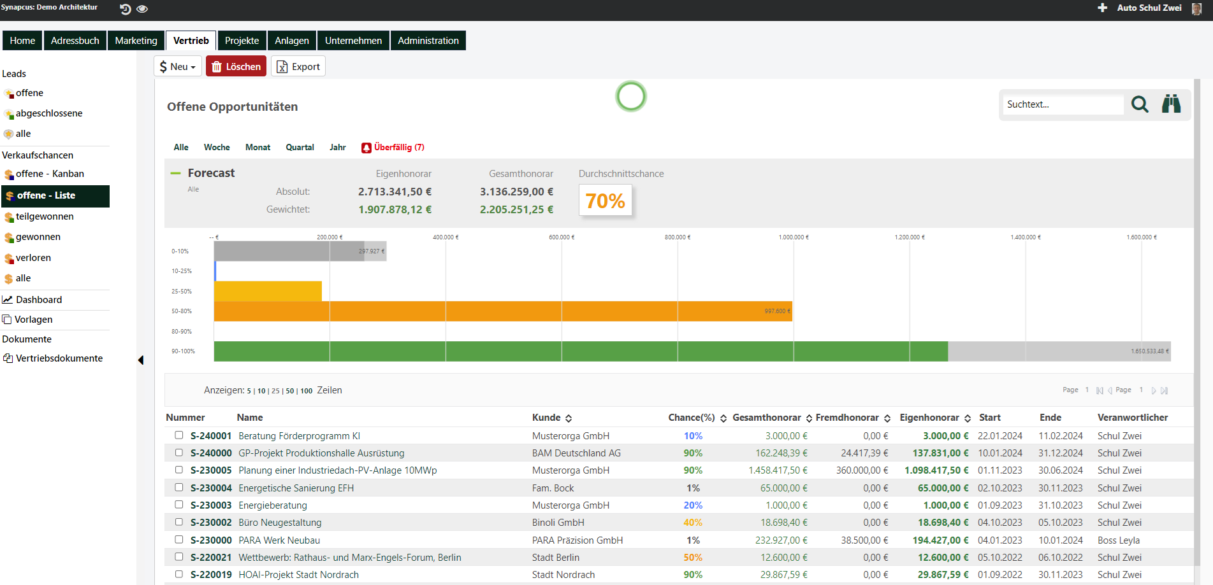Select checkbox for S-230005 opportunity

click(x=179, y=470)
